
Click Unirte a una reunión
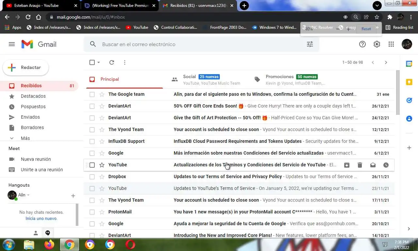click(42, 170)
